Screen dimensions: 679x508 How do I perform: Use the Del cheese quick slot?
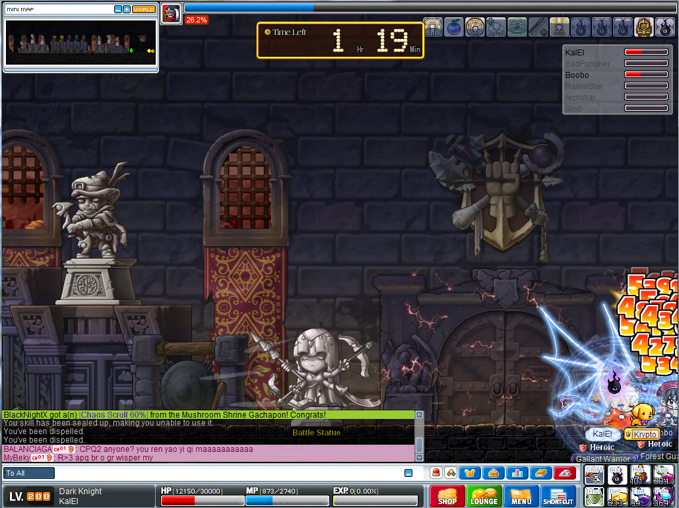point(617,497)
